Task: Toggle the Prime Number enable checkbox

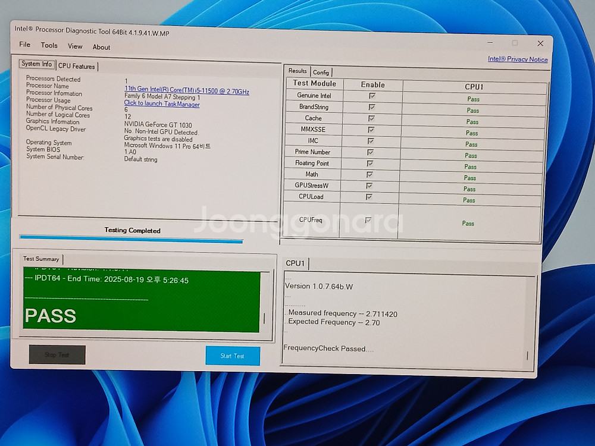Action: 370,152
